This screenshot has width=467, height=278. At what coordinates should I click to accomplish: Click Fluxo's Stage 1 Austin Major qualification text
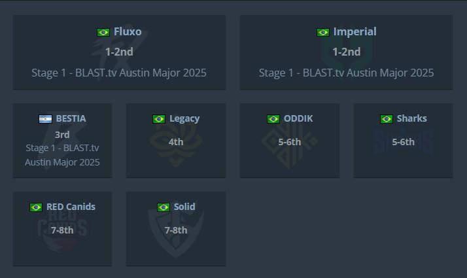[119, 73]
